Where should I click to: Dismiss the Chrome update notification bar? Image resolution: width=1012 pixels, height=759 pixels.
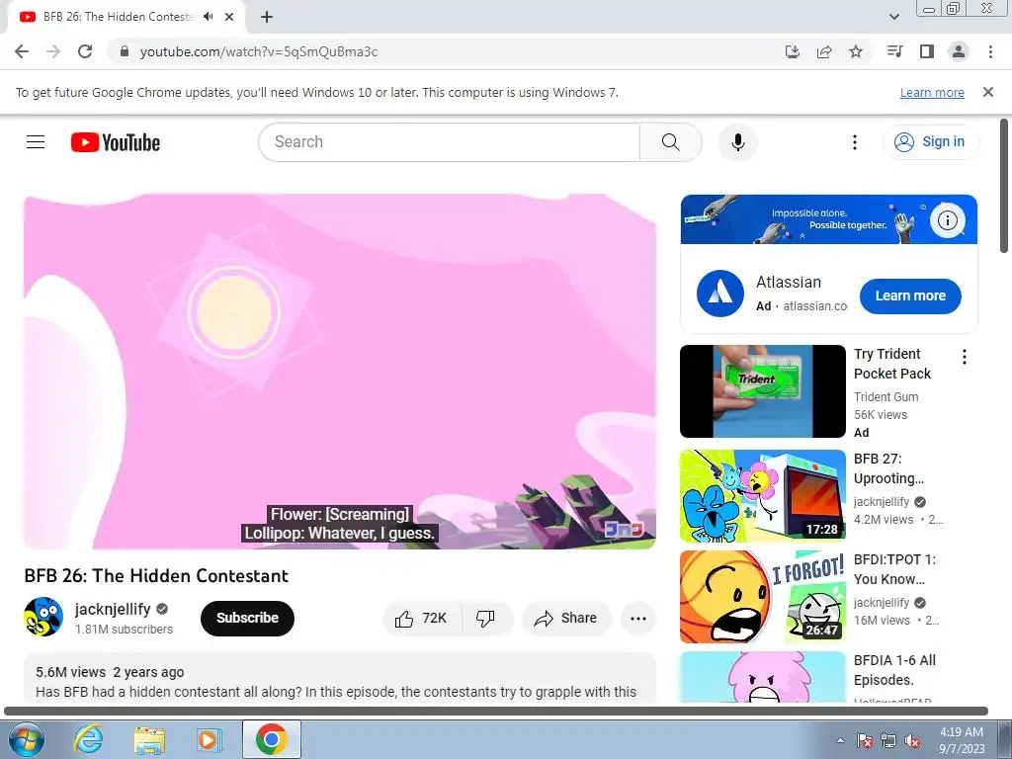point(988,92)
